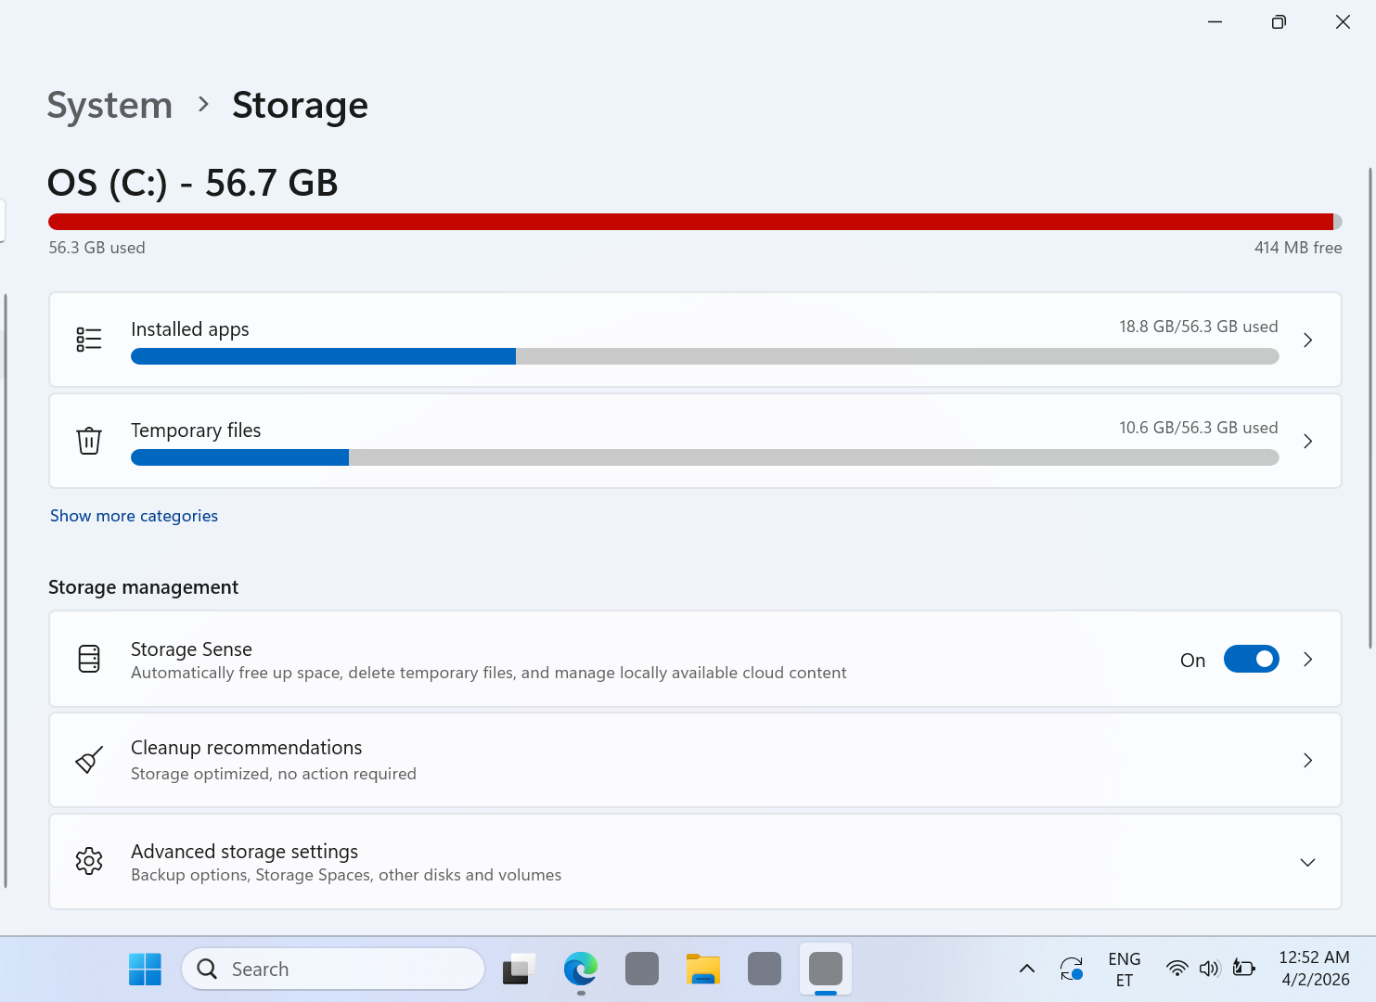
Task: Click the taskbar Search box
Action: (332, 968)
